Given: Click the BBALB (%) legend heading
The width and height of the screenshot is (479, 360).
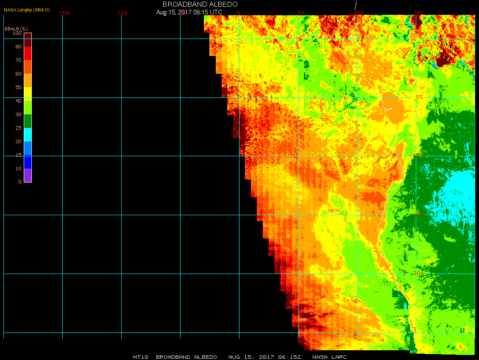Looking at the screenshot, I should [16, 28].
